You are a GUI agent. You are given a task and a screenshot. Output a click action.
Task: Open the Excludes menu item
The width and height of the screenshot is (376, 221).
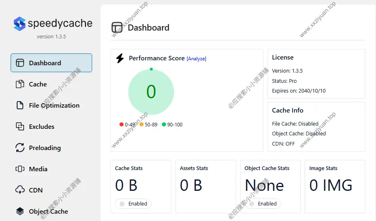[41, 126]
